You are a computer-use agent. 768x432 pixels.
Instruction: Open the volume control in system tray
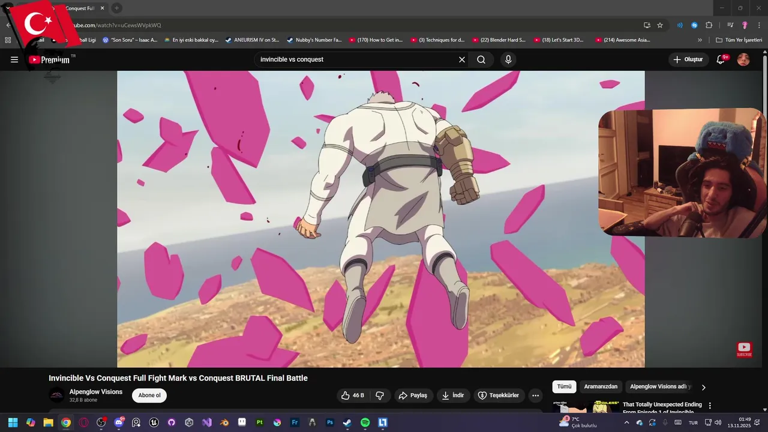718,422
